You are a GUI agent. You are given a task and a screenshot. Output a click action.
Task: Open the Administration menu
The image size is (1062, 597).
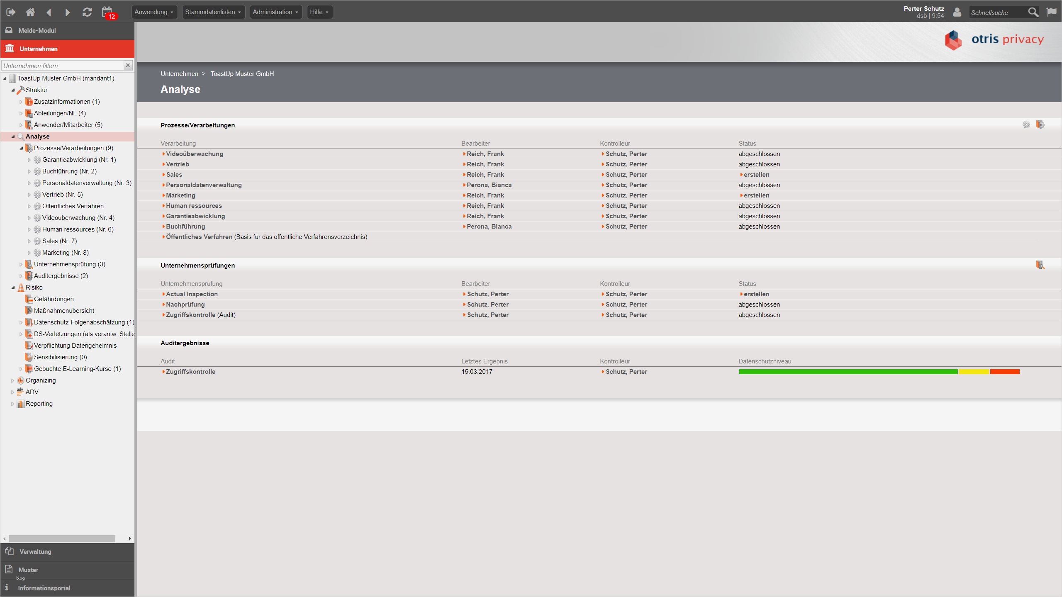pyautogui.click(x=275, y=12)
